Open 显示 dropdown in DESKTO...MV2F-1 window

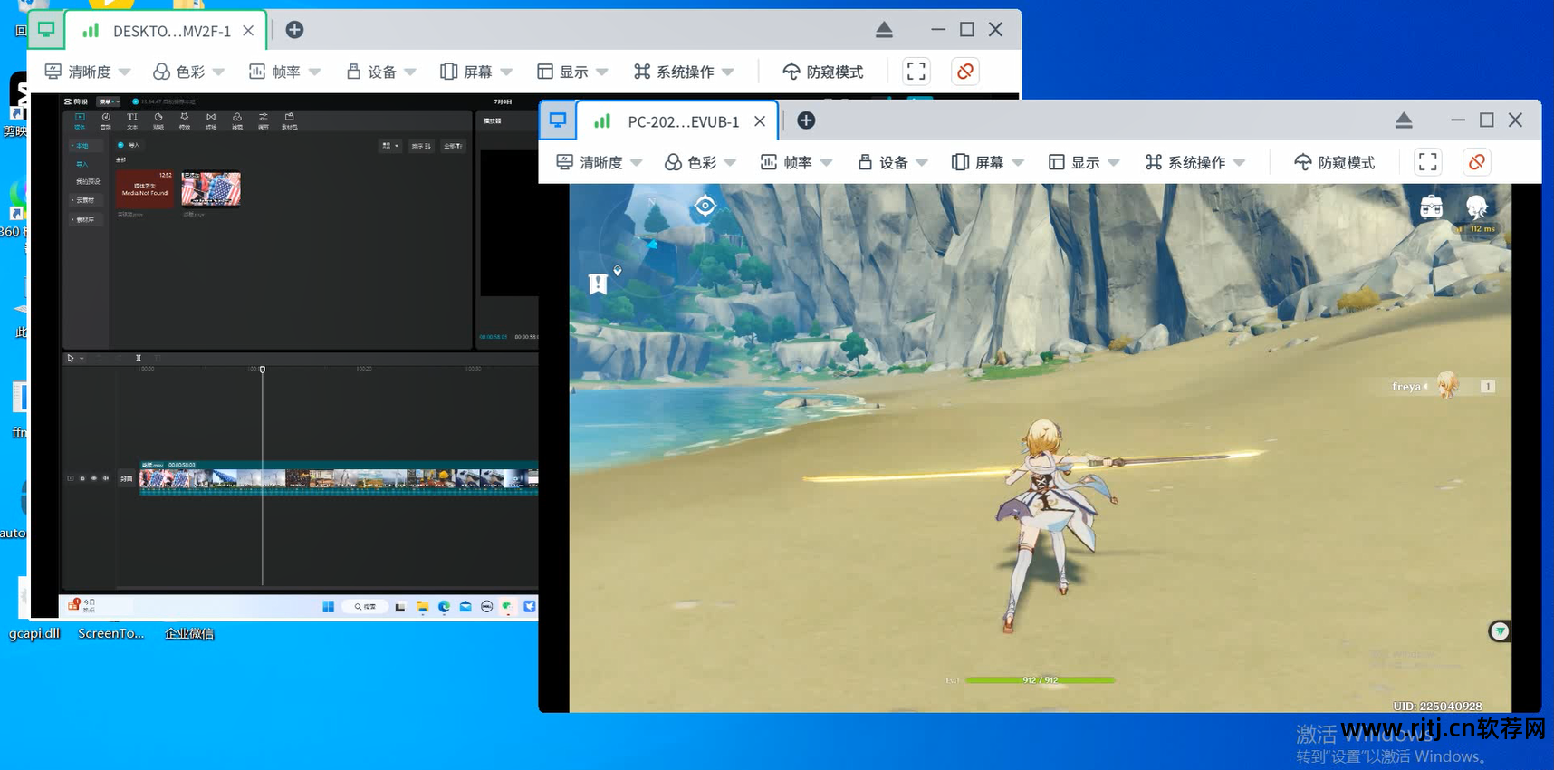pos(572,72)
